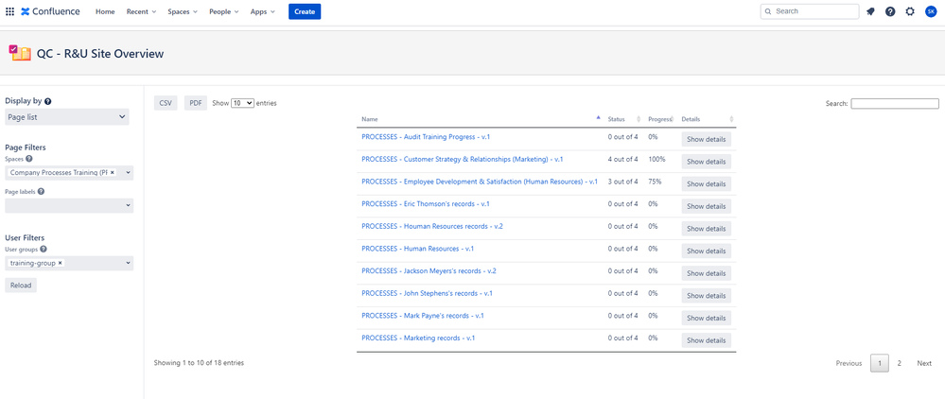The width and height of the screenshot is (945, 399).
Task: Show help for Page labels filter
Action: [41, 192]
